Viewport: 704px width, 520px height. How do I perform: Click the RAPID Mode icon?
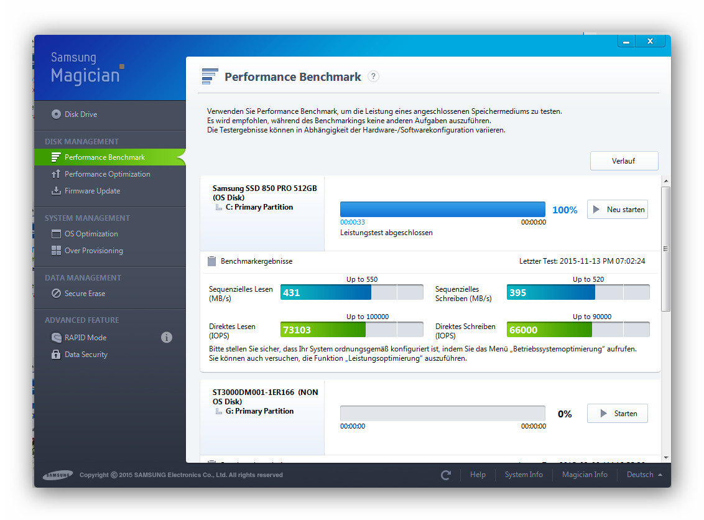point(56,337)
